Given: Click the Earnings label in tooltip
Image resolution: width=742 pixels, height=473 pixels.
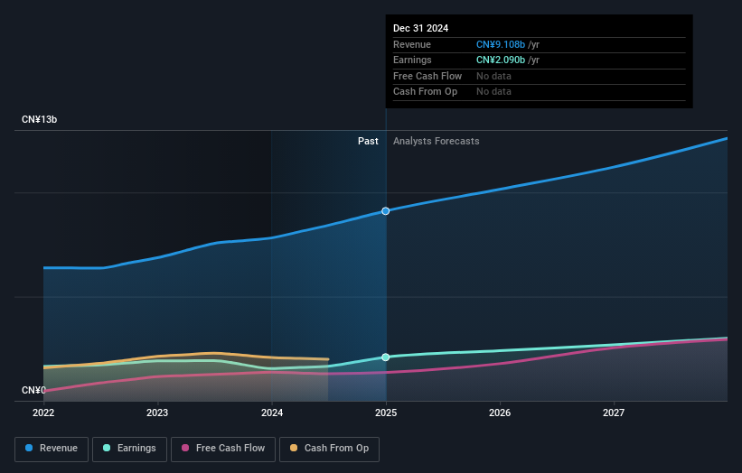Looking at the screenshot, I should click(x=412, y=60).
